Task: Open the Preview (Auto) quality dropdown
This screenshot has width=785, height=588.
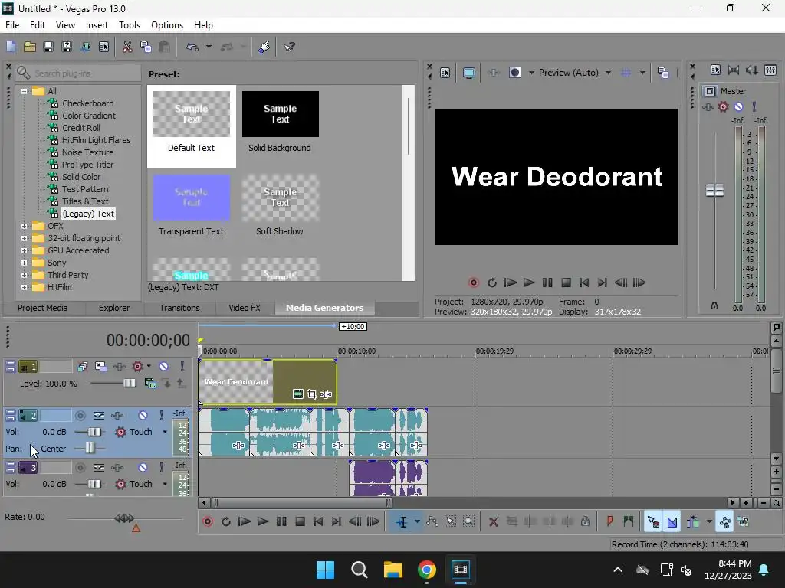Action: coord(608,73)
